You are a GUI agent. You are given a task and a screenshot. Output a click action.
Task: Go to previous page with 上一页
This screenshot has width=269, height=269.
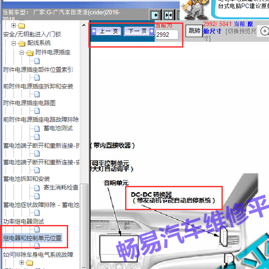click(106, 31)
